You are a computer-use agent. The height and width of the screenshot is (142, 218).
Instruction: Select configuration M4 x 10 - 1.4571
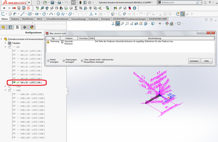click(31, 51)
